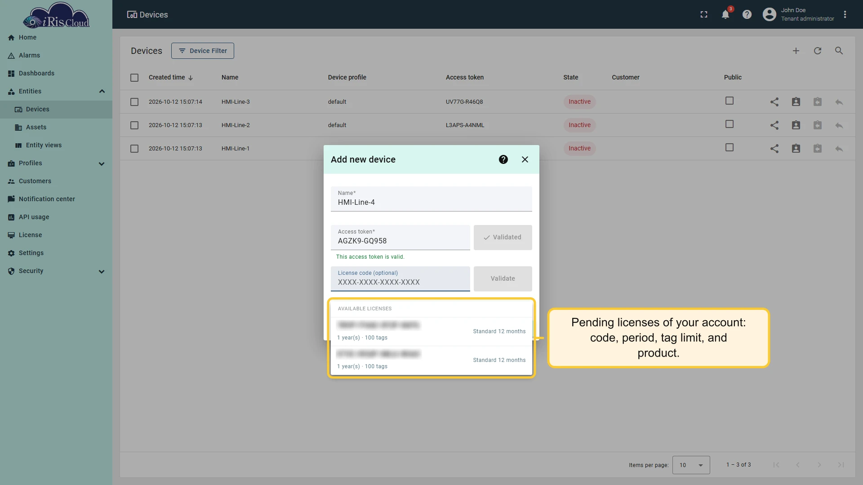Click the add device plus icon
Screen dimensions: 863x485
[x=796, y=51]
